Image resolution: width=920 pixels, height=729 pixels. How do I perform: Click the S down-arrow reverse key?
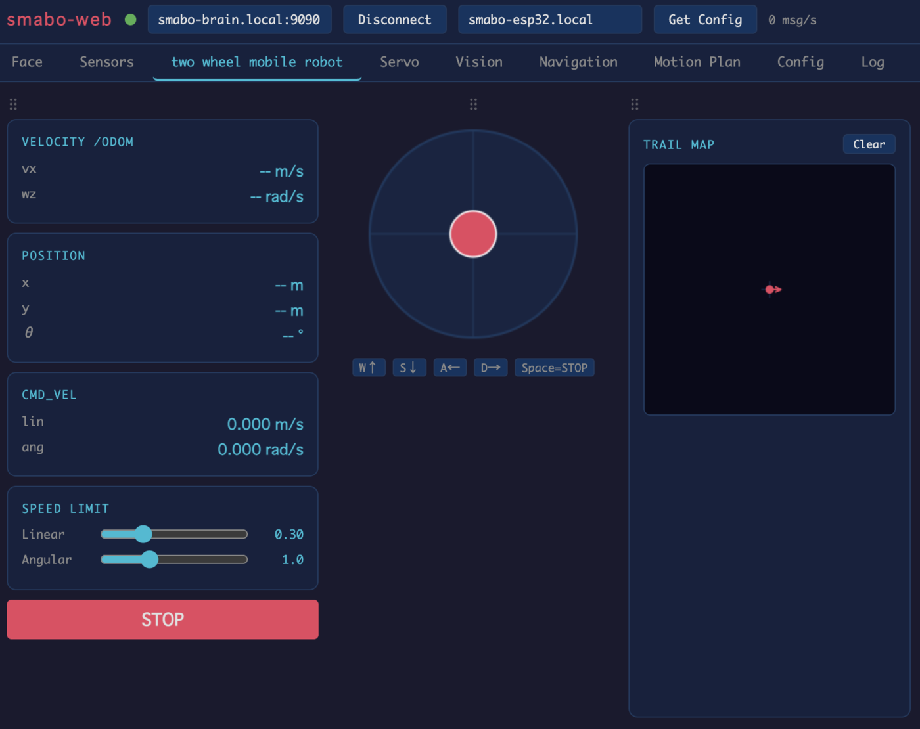point(409,368)
